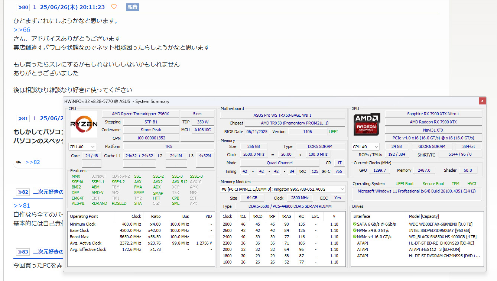497x281 pixels.
Task: Click the >>80 post number badge
Action: [x=23, y=7]
